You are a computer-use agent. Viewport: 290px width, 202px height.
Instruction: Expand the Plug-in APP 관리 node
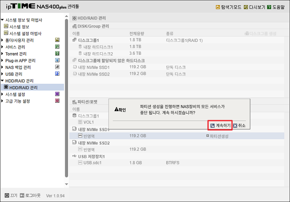click(2, 60)
